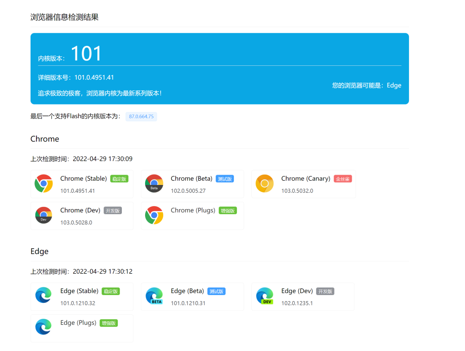Click version number 102.0.1235.1

(297, 303)
